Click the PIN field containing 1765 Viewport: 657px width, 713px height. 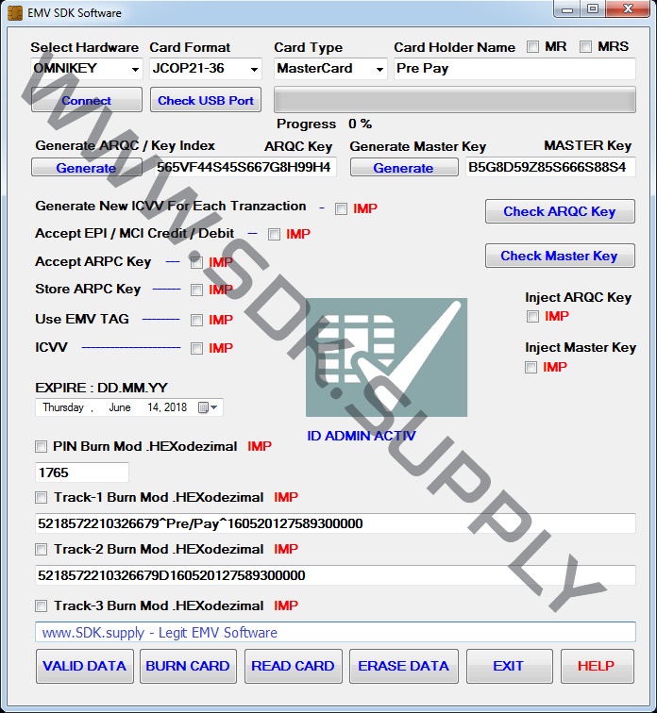[82, 473]
